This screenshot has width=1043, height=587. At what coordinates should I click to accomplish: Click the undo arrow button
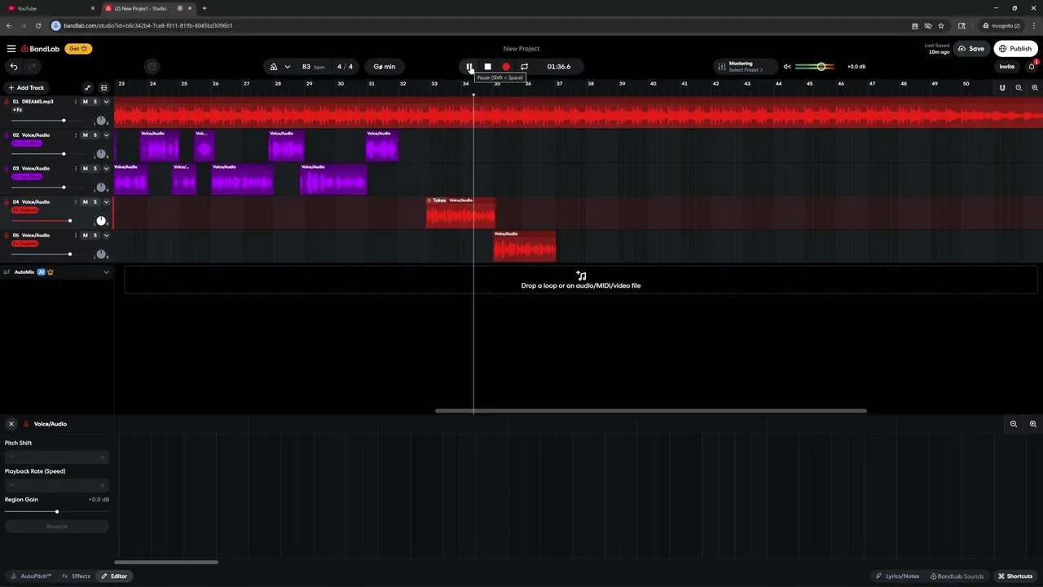tap(13, 67)
